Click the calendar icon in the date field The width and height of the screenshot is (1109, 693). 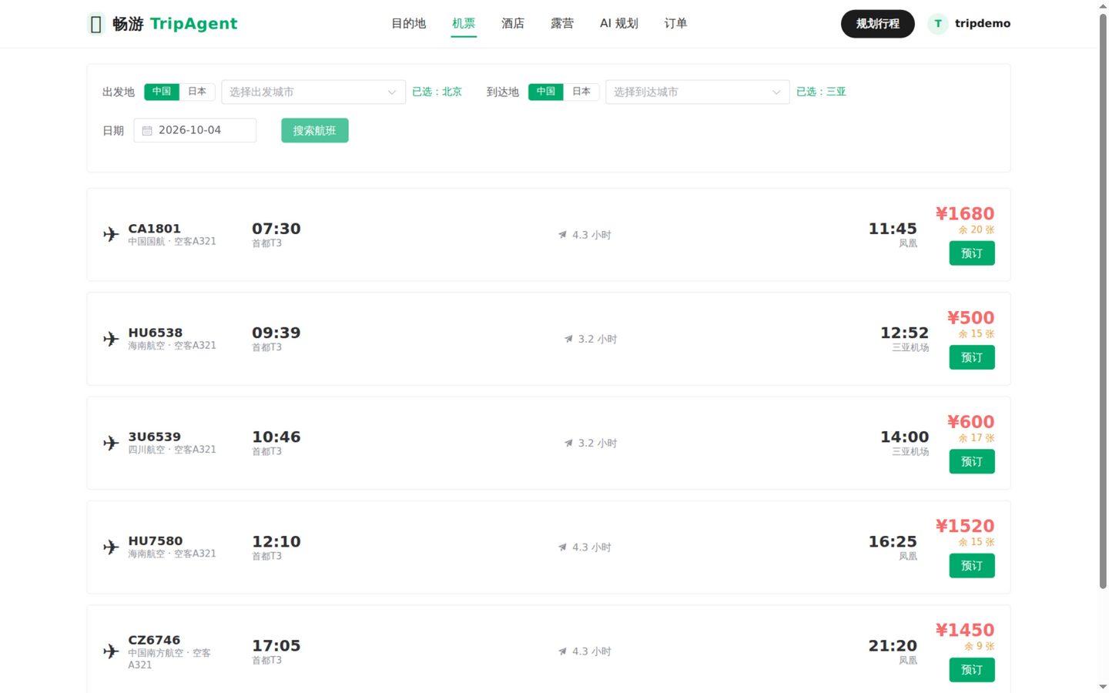(147, 131)
